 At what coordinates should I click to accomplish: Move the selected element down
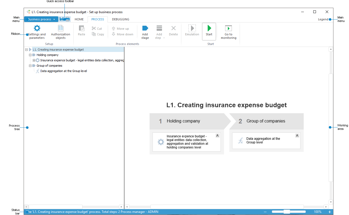tap(122, 34)
